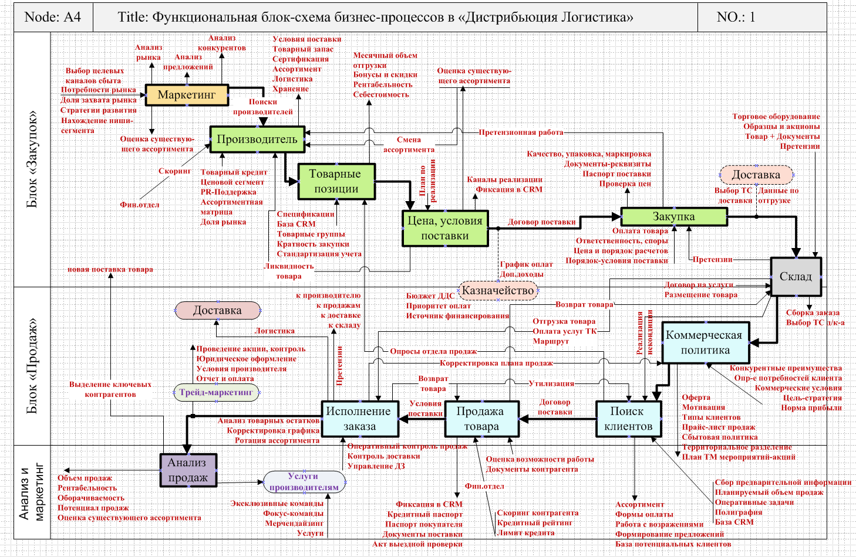
Task: Select the Доставка shape in Продаж block
Action: point(217,311)
